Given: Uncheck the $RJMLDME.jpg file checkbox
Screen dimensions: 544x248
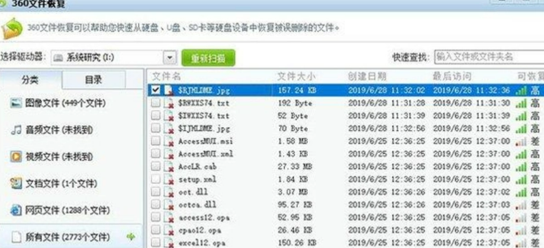Looking at the screenshot, I should [x=156, y=90].
